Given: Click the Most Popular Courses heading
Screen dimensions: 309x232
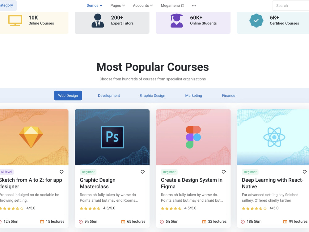Looking at the screenshot, I should tap(153, 67).
